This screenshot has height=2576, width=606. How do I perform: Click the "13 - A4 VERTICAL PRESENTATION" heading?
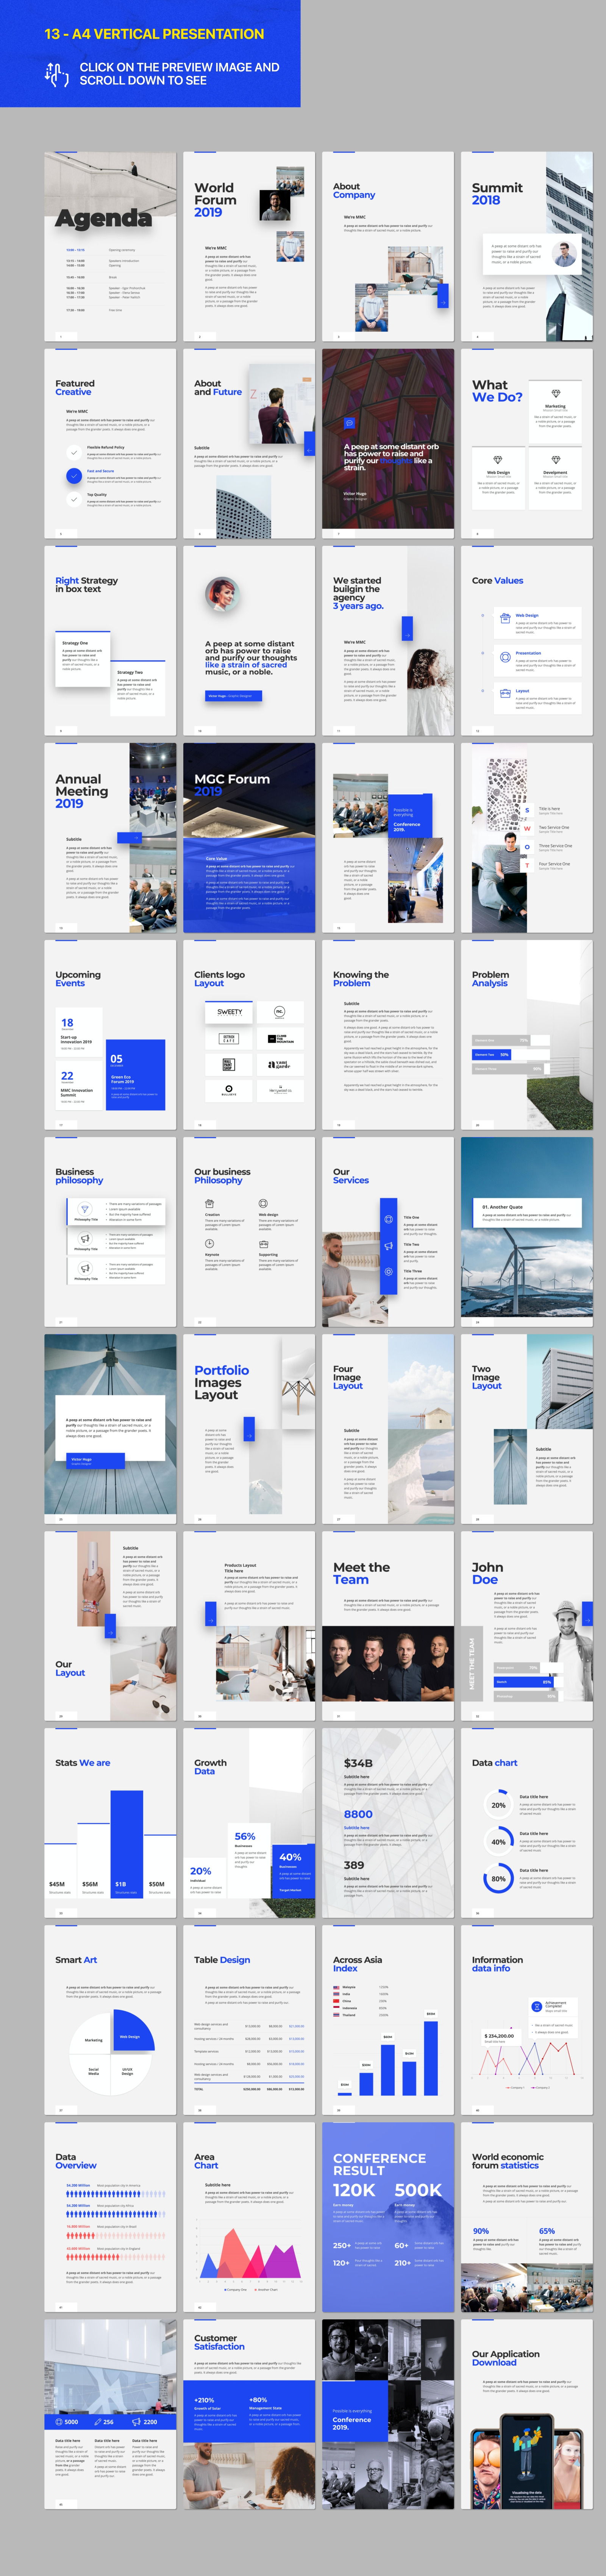pos(154,34)
